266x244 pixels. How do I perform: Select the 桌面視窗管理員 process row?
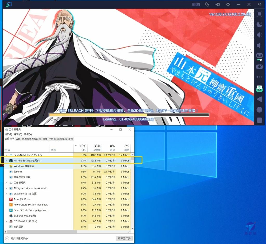[67, 177]
